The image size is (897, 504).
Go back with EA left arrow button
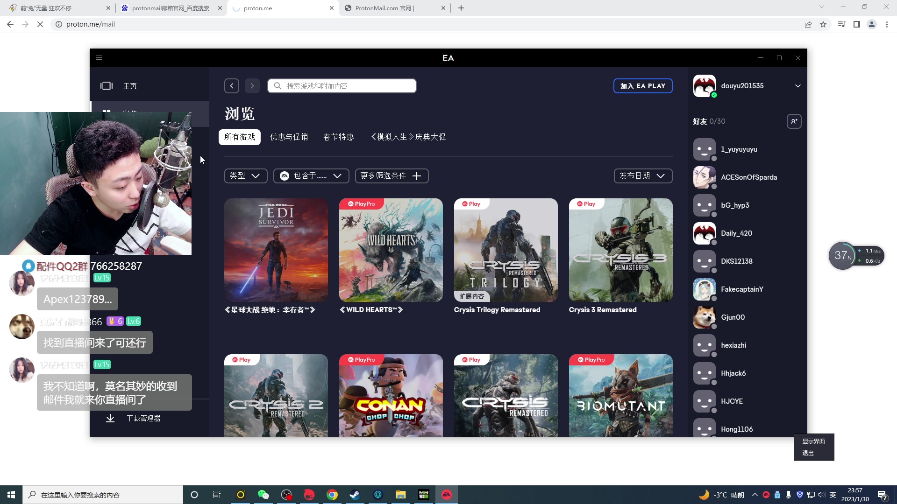coord(232,86)
